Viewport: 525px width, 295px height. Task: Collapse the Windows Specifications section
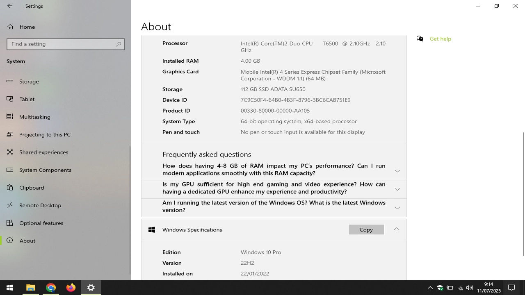click(x=397, y=229)
